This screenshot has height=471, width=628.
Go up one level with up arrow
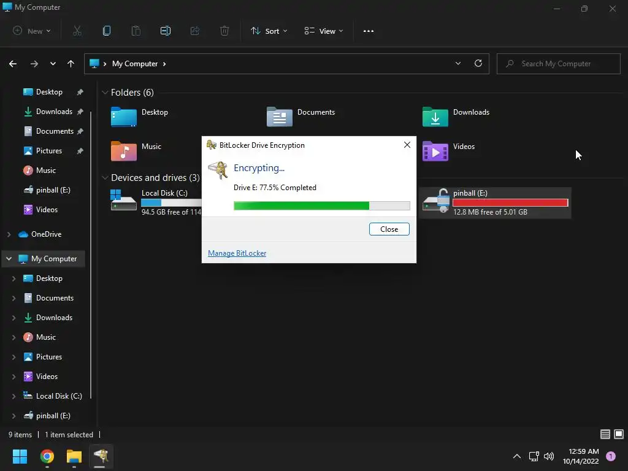click(71, 64)
